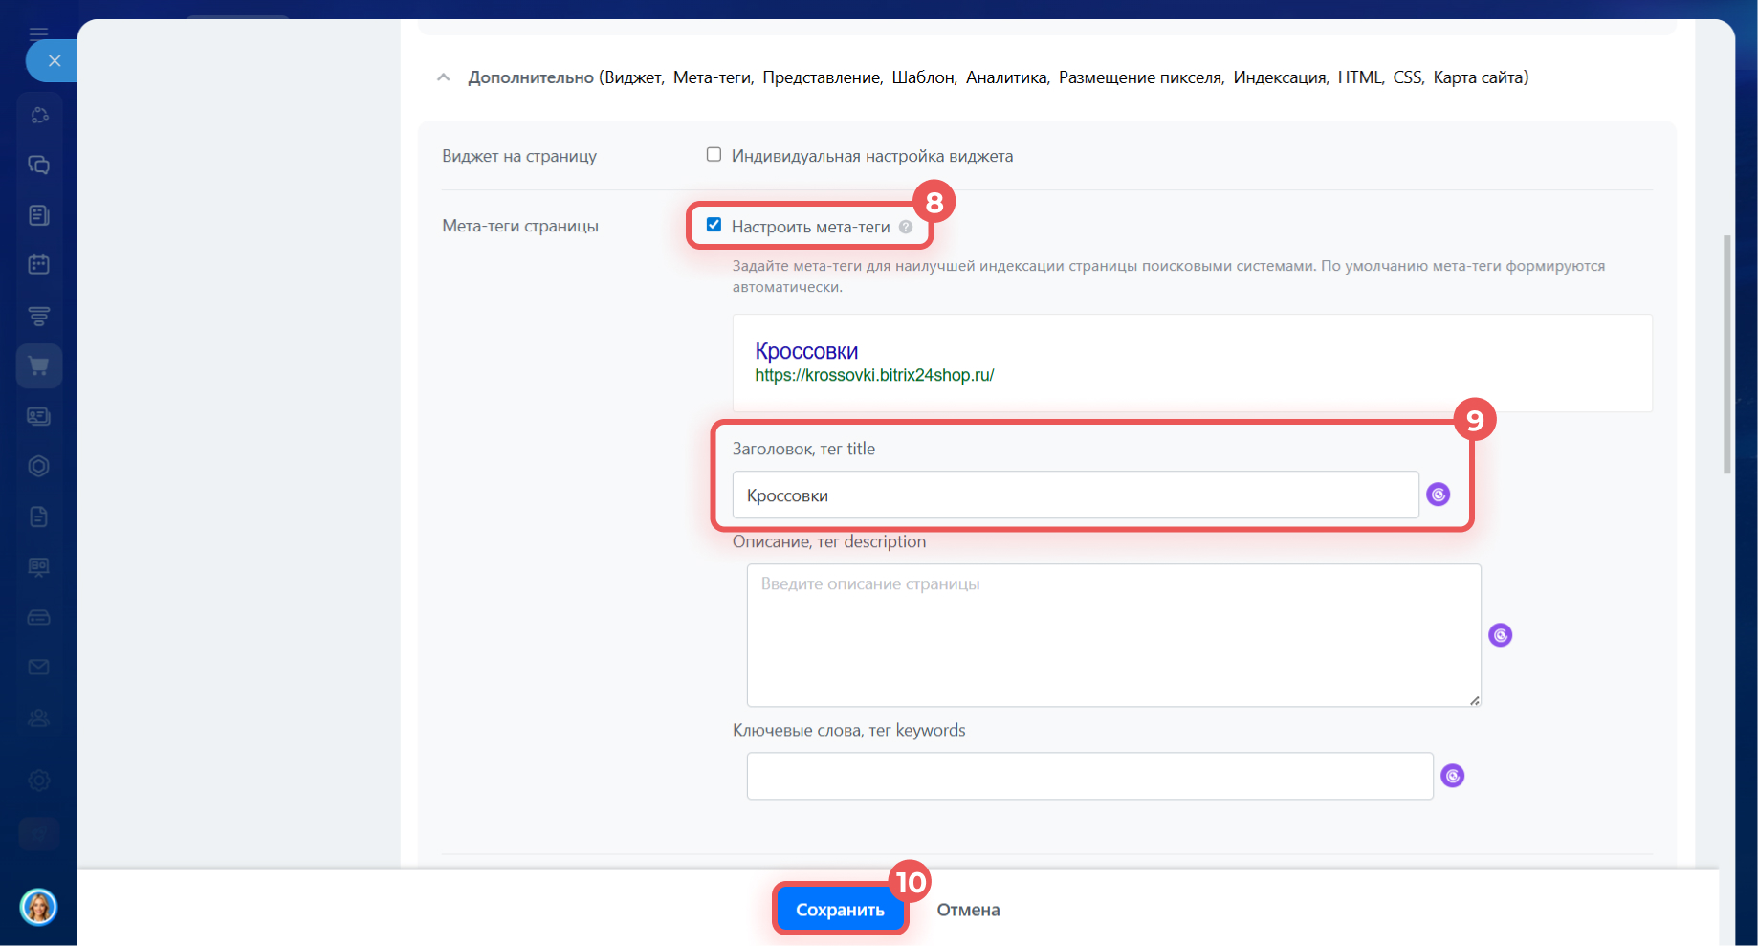Viewport: 1758px width, 946px height.
Task: Click the AI assistant icon beside keywords field
Action: (1452, 776)
